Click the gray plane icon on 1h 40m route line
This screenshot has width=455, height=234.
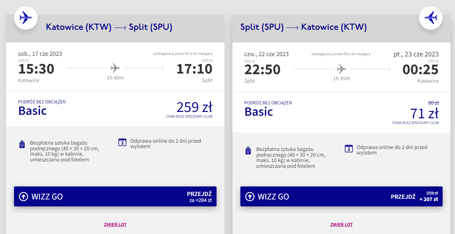pyautogui.click(x=115, y=68)
